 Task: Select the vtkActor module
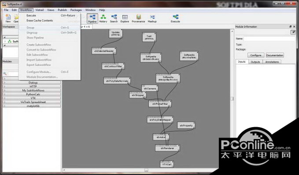(161, 137)
